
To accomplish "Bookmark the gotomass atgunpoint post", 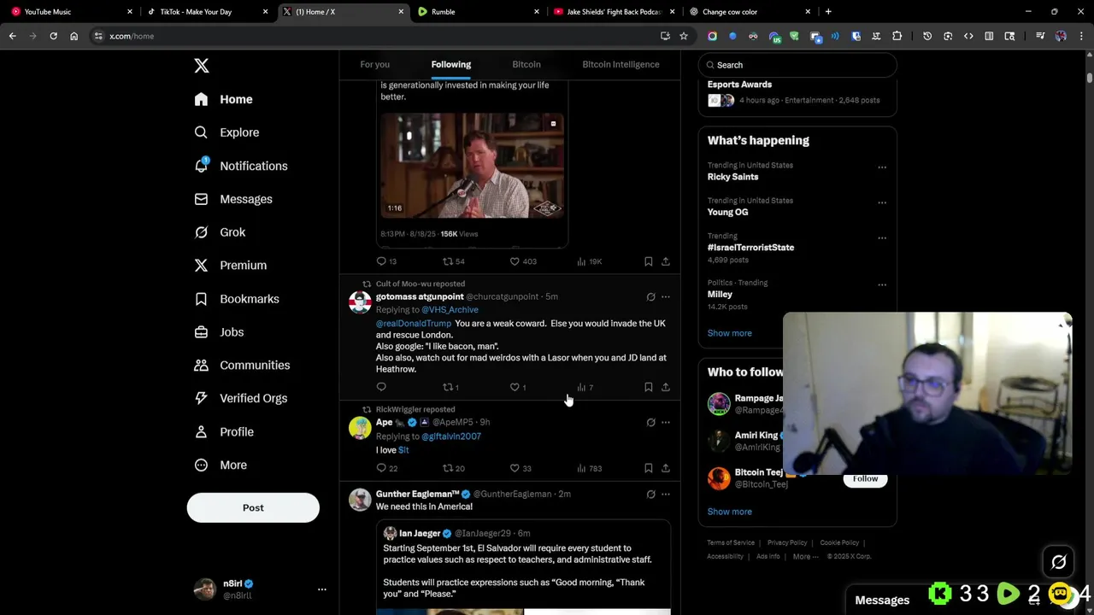I will pos(648,387).
